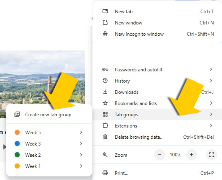The image size is (222, 180).
Task: Click the Bookmarks star icon
Action: pyautogui.click(x=105, y=103)
